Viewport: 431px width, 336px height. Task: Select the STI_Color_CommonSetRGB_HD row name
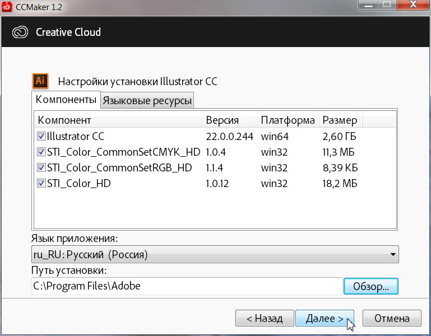click(x=119, y=167)
